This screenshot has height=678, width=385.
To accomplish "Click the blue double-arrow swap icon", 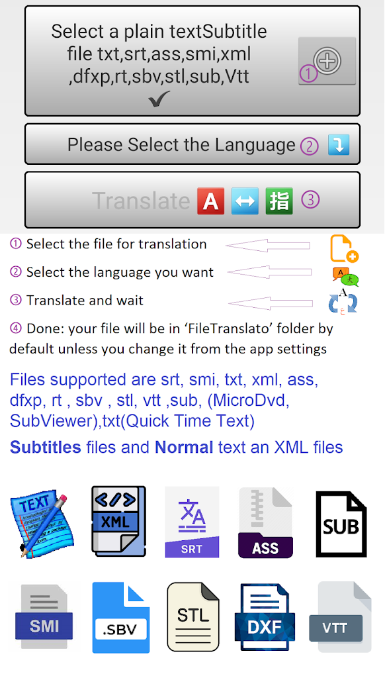I will (x=245, y=201).
